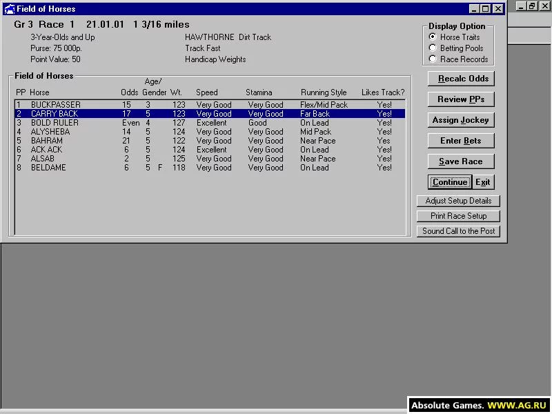
Task: Close the Field of Horses window
Action: coord(498,9)
